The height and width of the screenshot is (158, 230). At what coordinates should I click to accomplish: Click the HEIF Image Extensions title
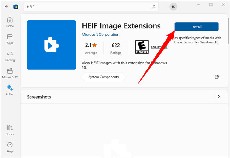coord(121,26)
